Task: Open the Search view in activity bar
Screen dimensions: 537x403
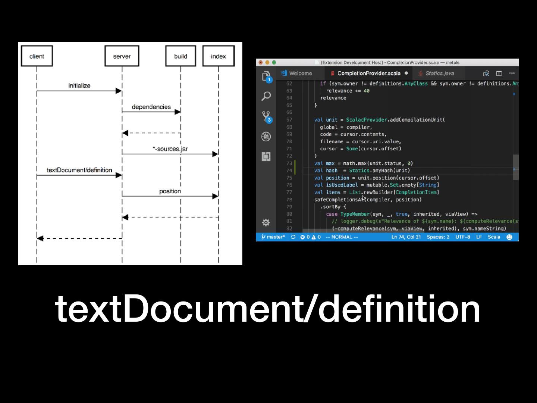Action: coord(266,96)
